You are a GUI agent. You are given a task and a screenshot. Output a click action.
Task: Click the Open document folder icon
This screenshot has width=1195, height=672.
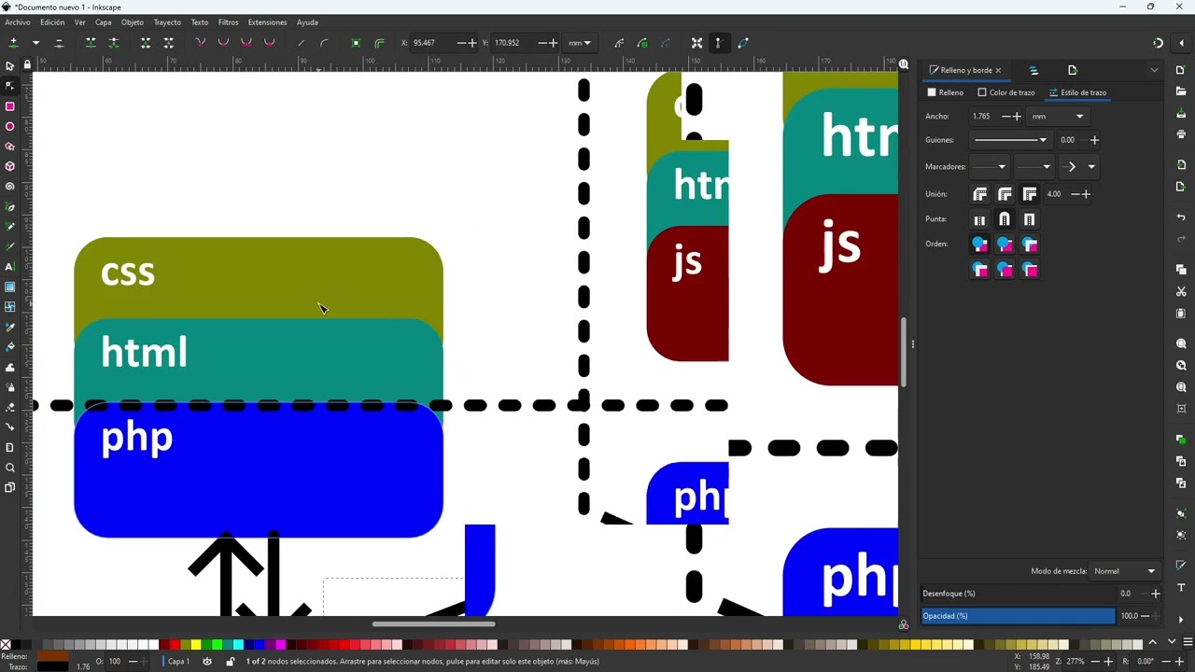click(x=1181, y=91)
